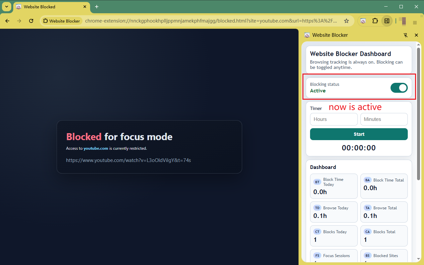Click the Blocks Total count 1
Viewport: 424px width, 265px height.
(x=365, y=240)
